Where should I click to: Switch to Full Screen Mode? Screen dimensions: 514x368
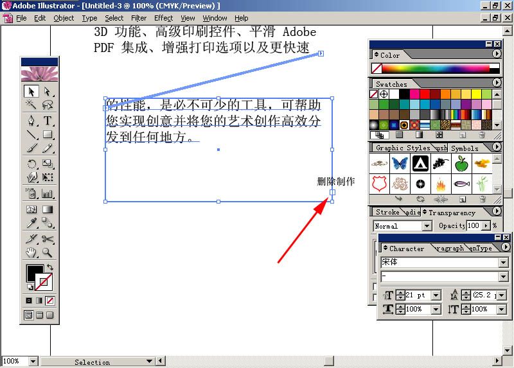(50, 315)
